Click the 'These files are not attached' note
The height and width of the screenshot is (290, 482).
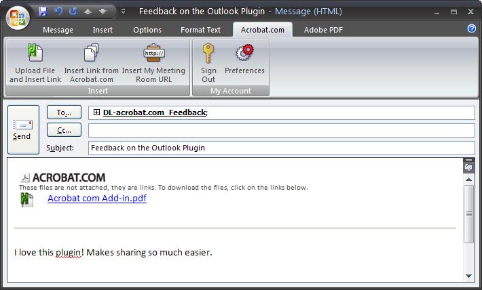click(163, 188)
